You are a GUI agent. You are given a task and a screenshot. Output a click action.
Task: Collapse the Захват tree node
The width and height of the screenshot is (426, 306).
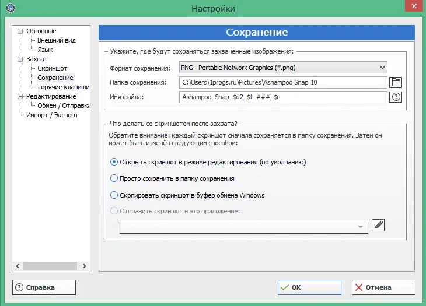(20, 59)
